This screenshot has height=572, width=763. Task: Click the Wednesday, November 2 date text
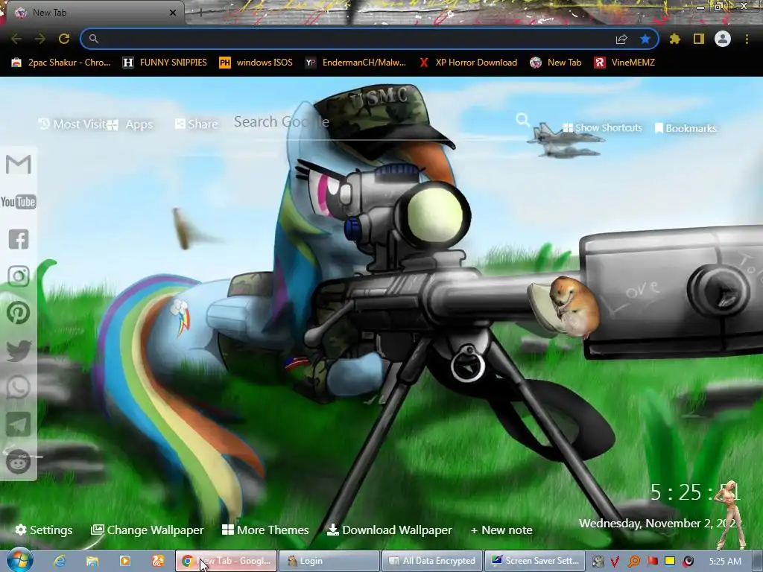[x=660, y=524]
